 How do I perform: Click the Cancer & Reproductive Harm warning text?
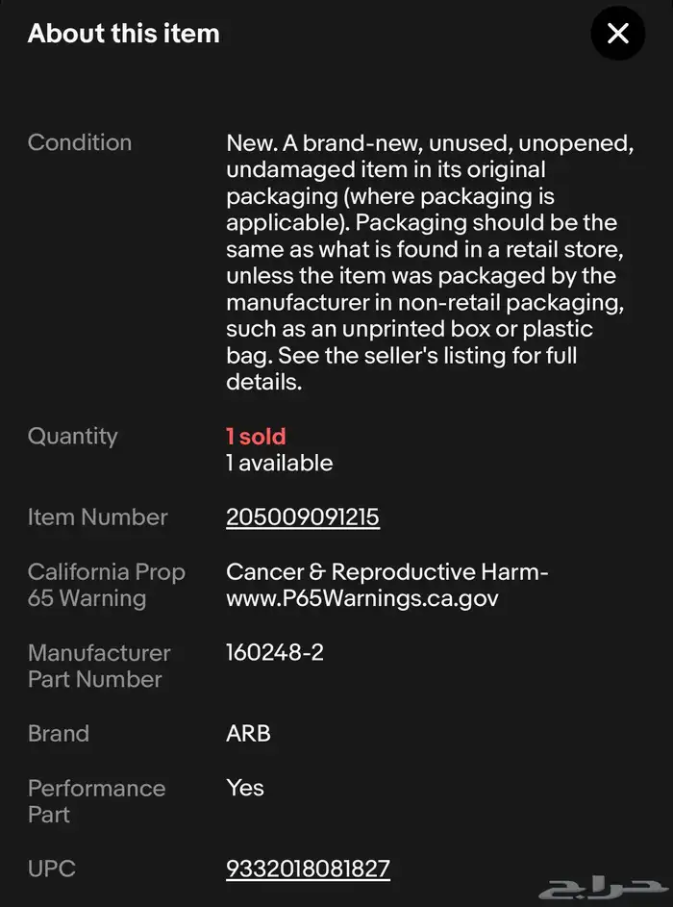pyautogui.click(x=386, y=585)
